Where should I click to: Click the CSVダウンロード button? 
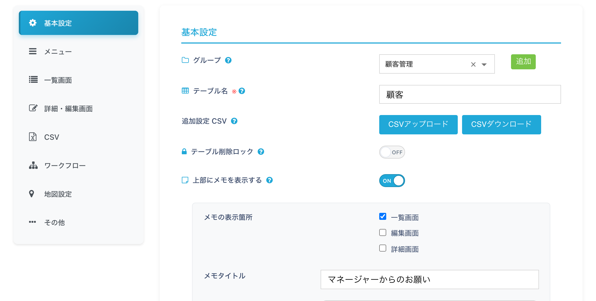(501, 124)
